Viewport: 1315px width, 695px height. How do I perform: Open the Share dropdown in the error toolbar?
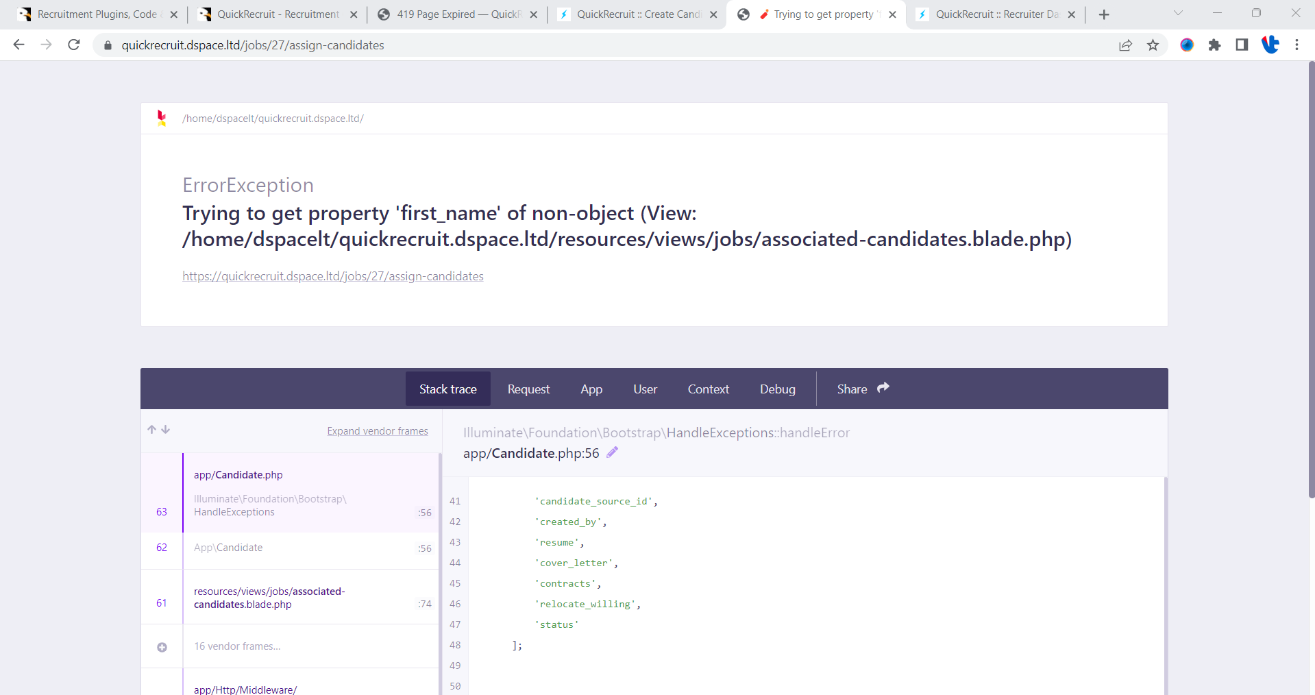coord(862,389)
